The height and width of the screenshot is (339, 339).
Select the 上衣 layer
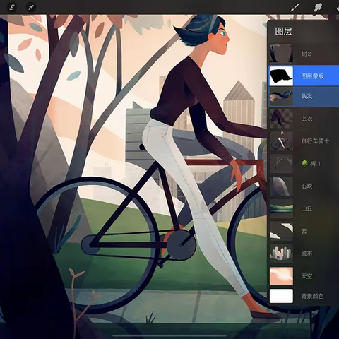(x=304, y=119)
